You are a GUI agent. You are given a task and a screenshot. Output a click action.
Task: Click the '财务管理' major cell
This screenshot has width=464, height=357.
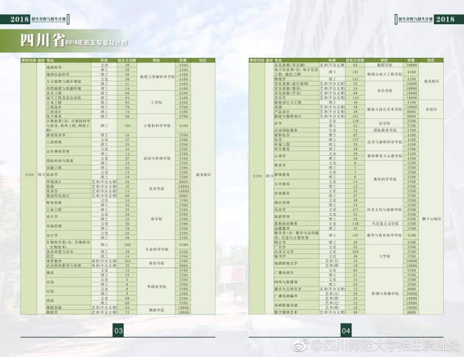[69, 203]
